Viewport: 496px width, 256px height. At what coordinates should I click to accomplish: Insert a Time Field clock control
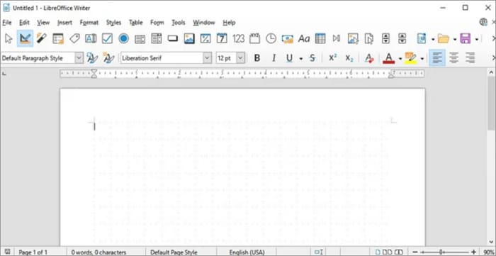(x=271, y=38)
